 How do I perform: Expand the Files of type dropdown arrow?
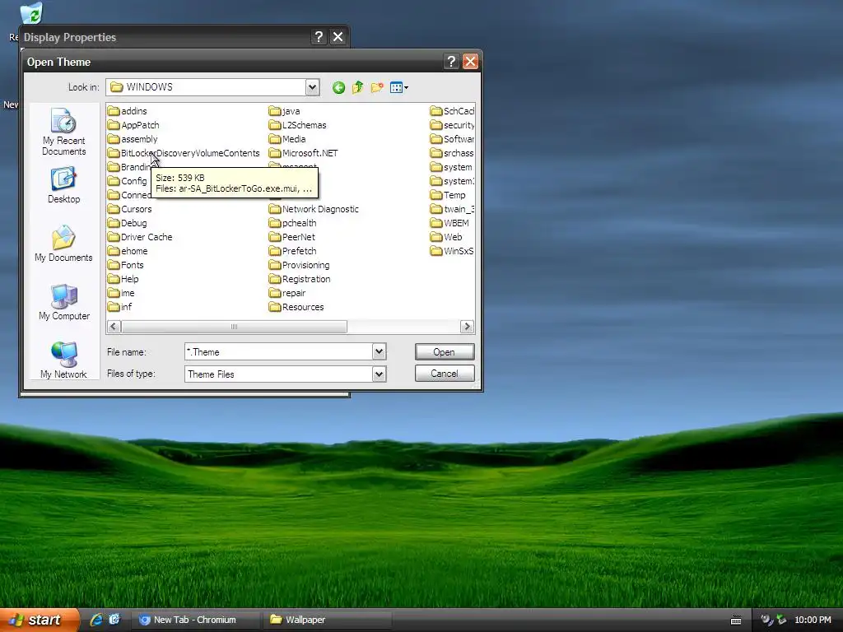point(379,374)
